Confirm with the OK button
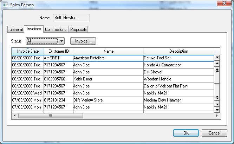 point(186,133)
